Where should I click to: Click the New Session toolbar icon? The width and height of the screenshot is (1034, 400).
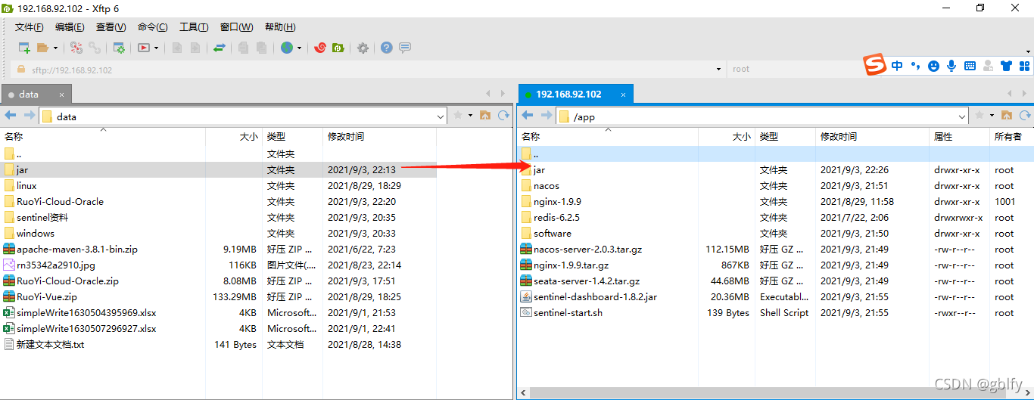point(24,48)
